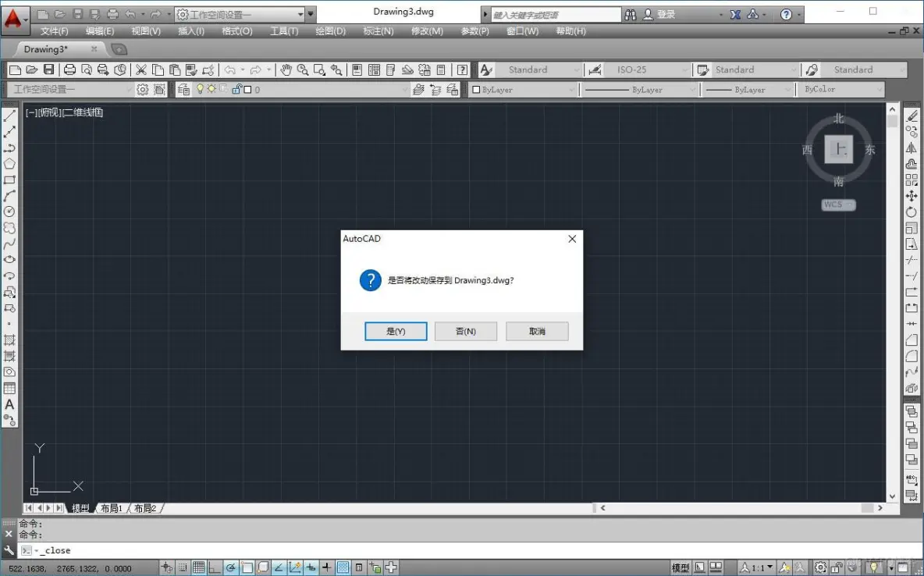Click the Yes 是(Y) button in the dialog
The image size is (924, 576).
point(396,332)
